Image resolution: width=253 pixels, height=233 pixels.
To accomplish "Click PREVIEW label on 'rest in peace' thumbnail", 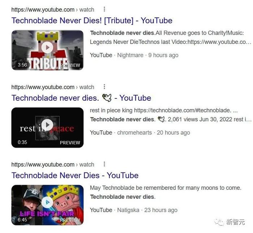I will click(x=70, y=143).
